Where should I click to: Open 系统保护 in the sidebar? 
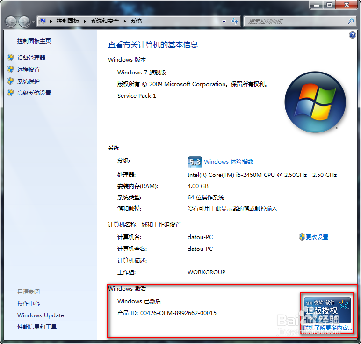pos(29,81)
